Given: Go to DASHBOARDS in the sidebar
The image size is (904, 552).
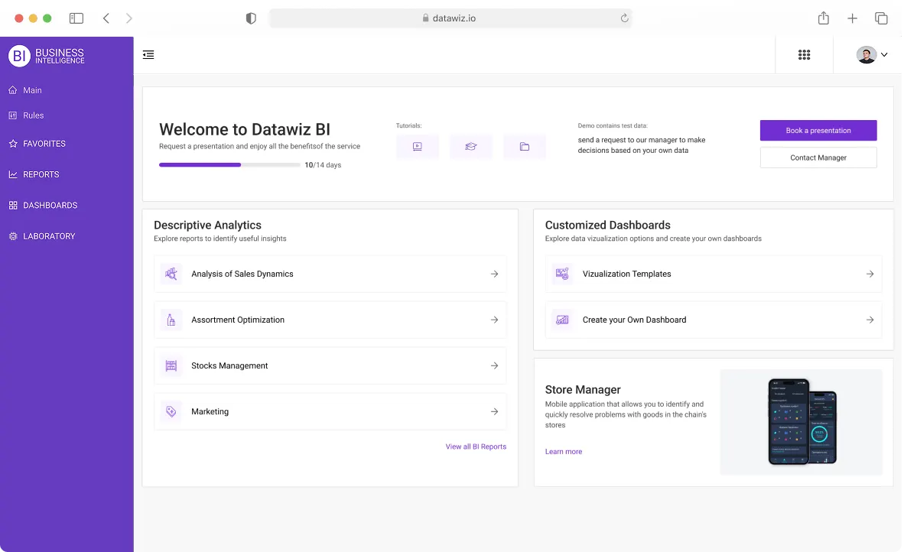Looking at the screenshot, I should [x=44, y=205].
